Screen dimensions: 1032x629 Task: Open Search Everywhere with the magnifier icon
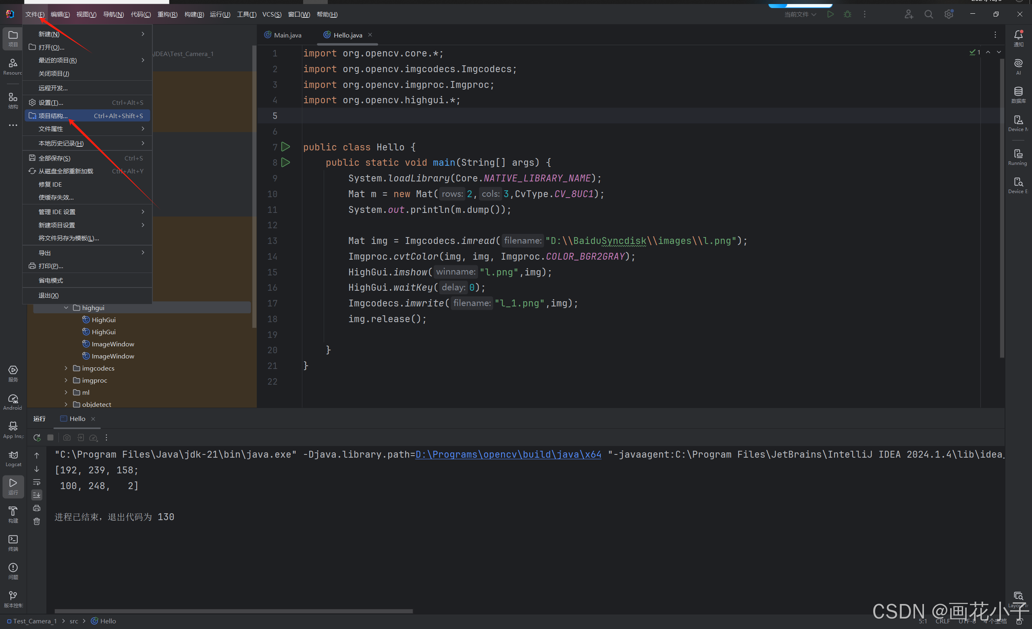[x=928, y=14]
